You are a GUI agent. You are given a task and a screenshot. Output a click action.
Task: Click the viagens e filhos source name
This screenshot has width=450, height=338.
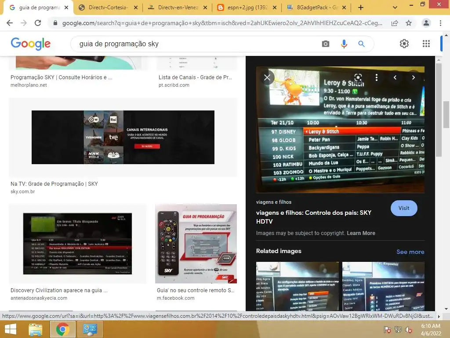[x=273, y=202]
